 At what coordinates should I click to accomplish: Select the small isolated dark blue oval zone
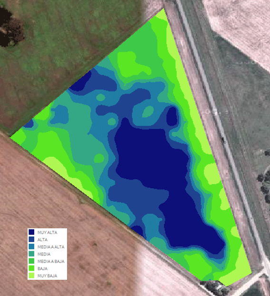[x=172, y=116]
